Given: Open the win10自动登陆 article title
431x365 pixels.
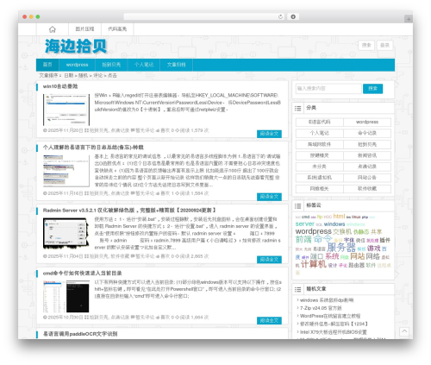Looking at the screenshot, I should coord(60,86).
